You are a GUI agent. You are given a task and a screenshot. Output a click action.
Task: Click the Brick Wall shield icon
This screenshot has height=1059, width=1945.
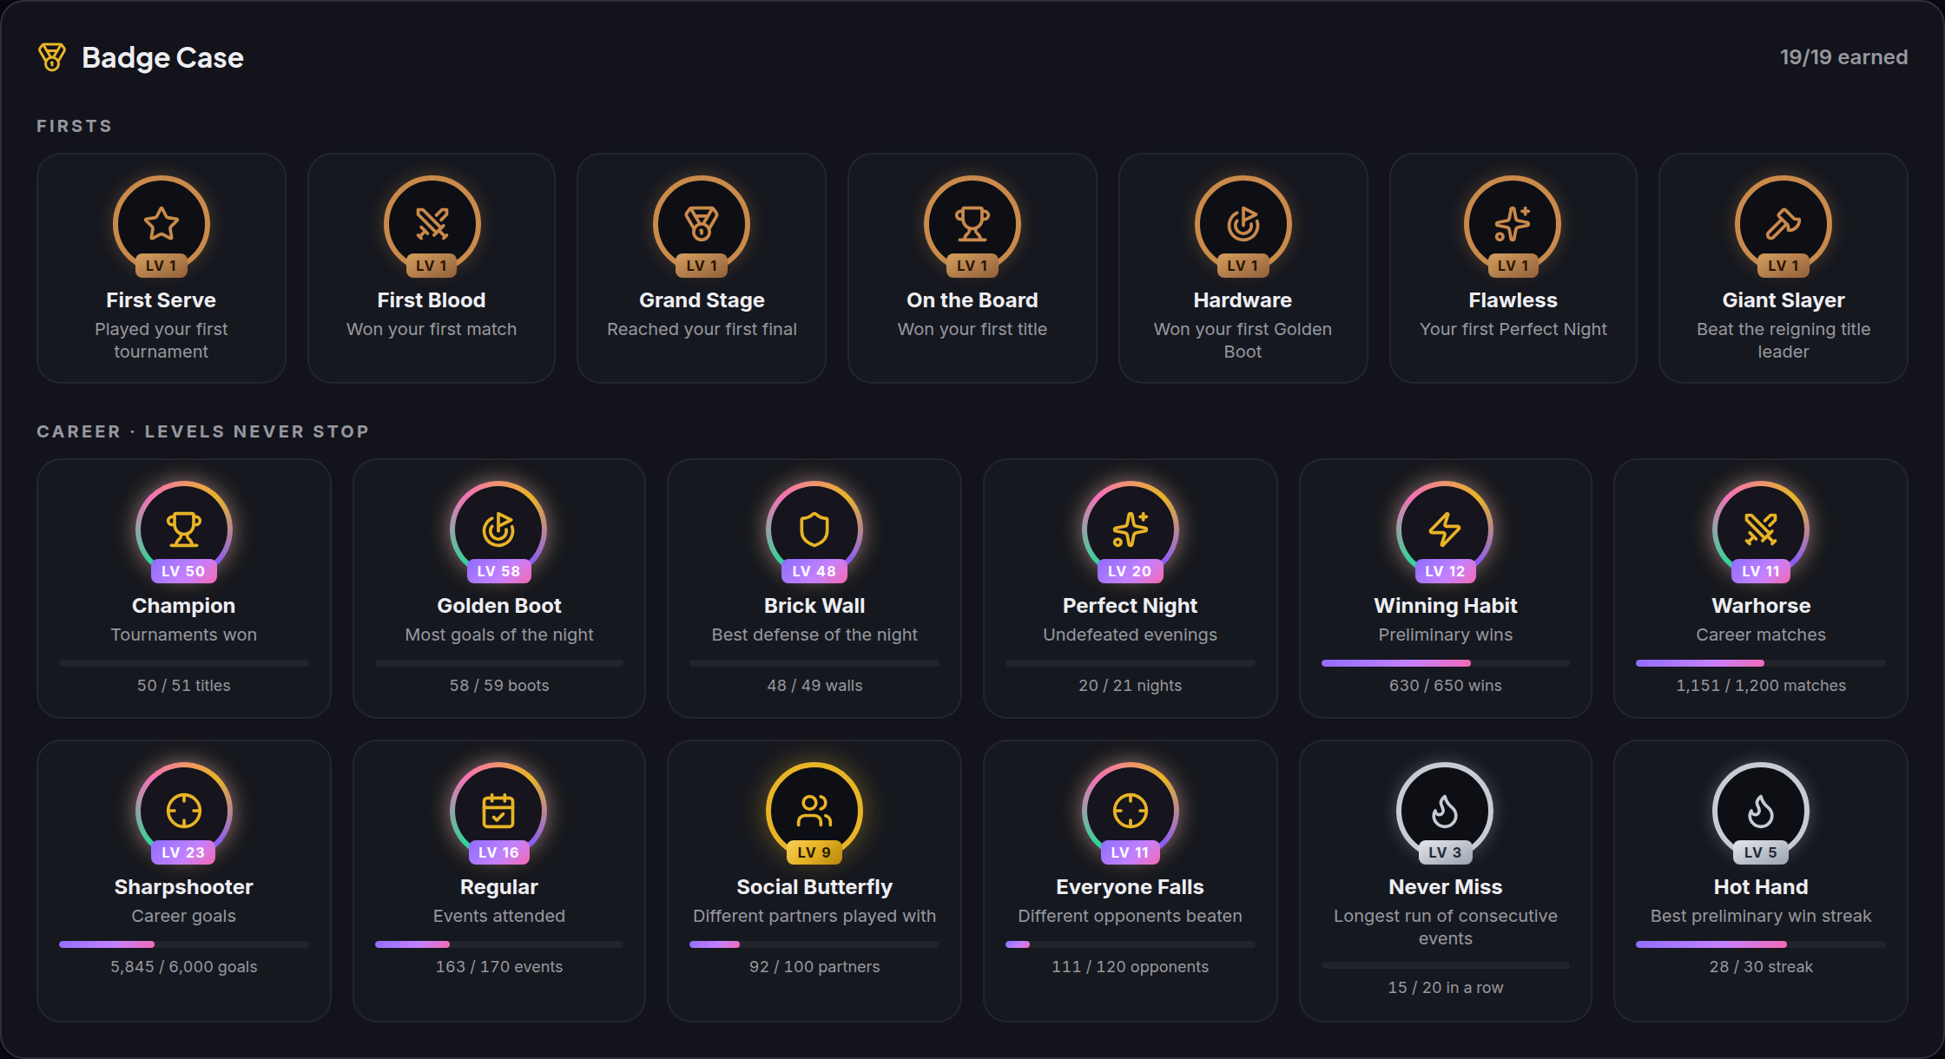pyautogui.click(x=814, y=529)
